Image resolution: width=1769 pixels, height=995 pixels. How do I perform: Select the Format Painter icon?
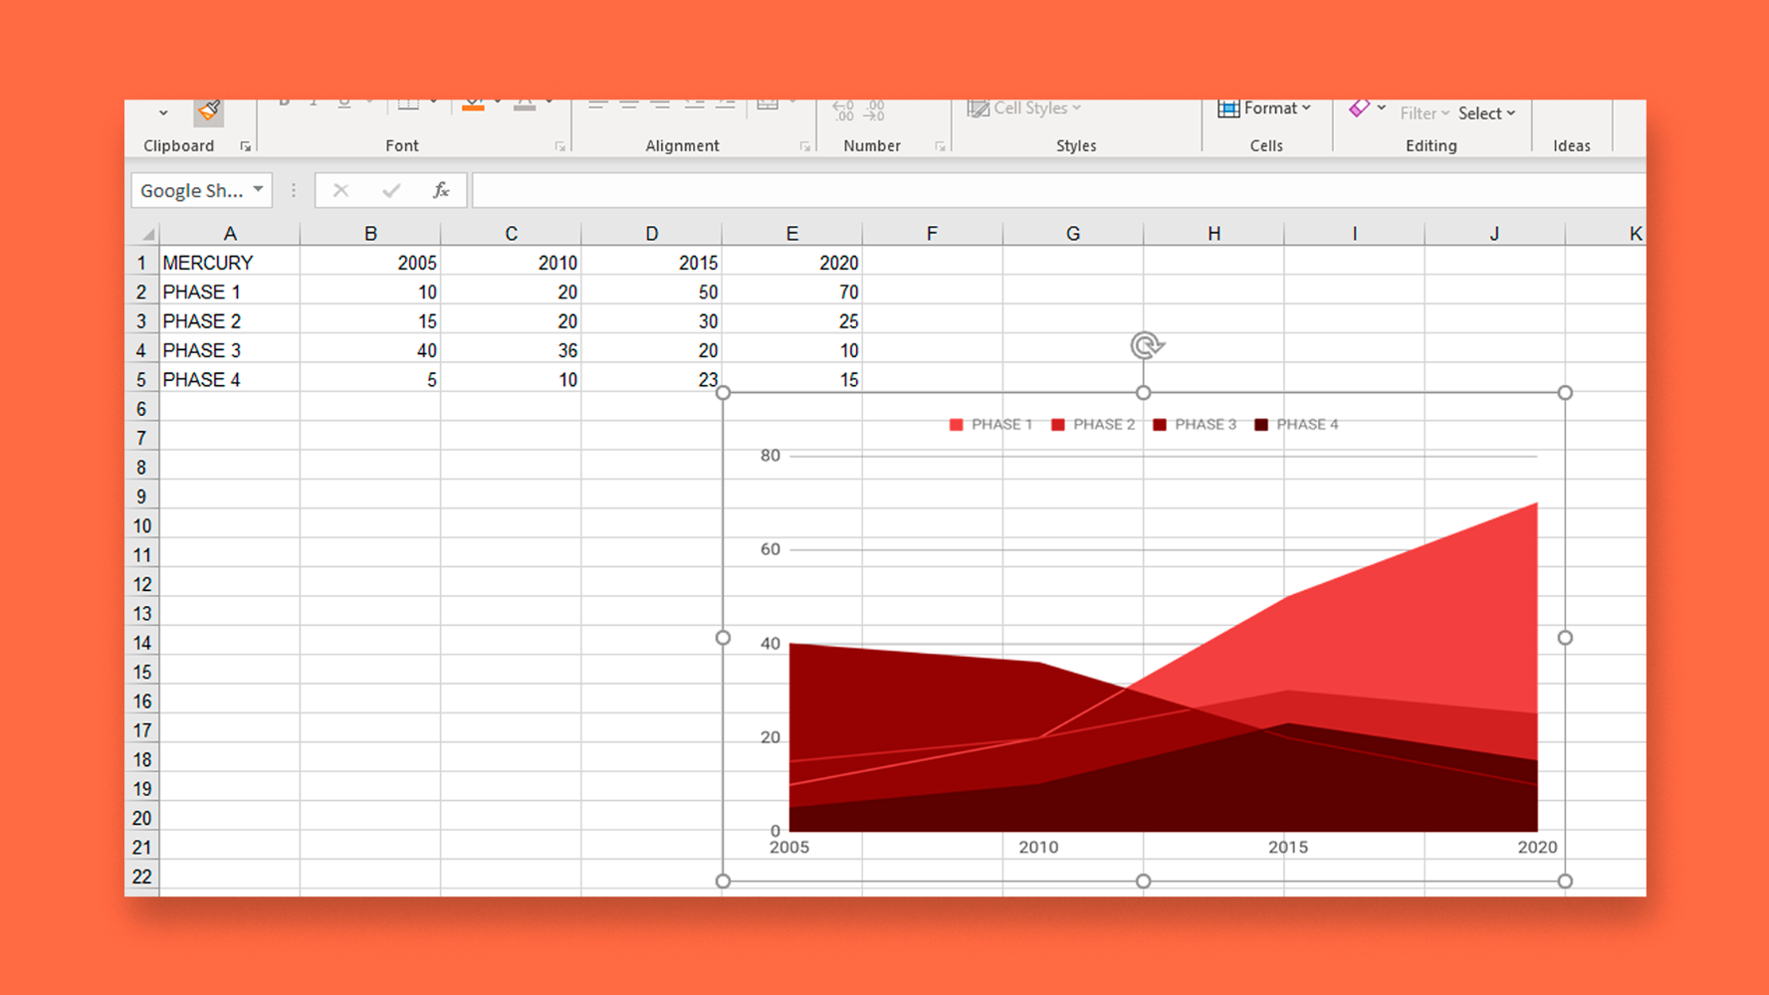pyautogui.click(x=208, y=111)
